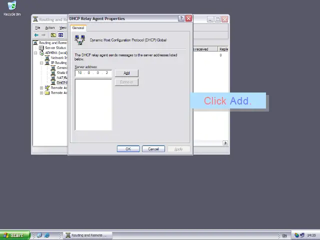Open the Windows Start menu
The width and height of the screenshot is (320, 240).
13,235
